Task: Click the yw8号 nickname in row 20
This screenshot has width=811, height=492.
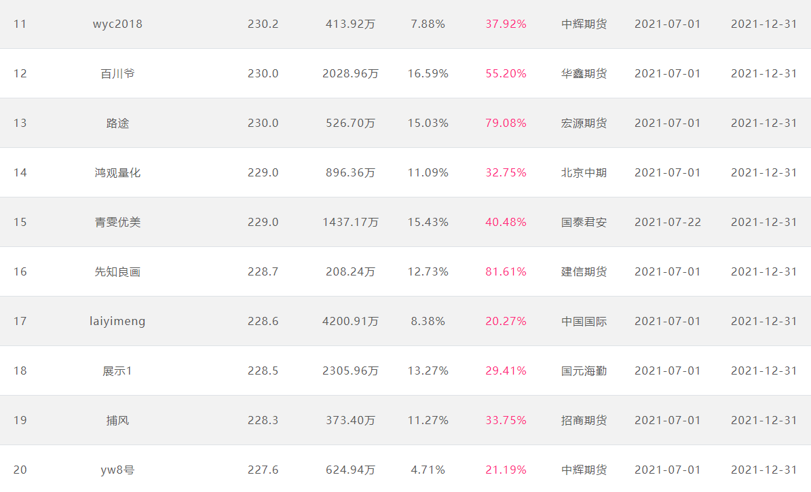Action: coord(117,470)
